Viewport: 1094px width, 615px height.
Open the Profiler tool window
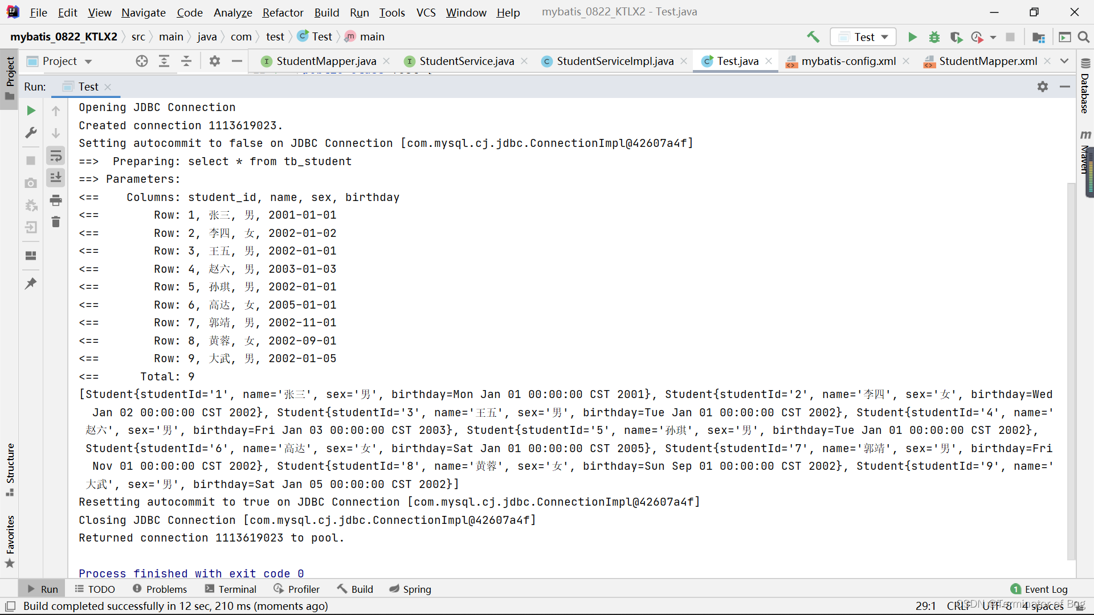296,589
